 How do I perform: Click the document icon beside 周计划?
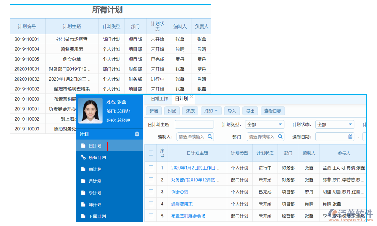84,169
